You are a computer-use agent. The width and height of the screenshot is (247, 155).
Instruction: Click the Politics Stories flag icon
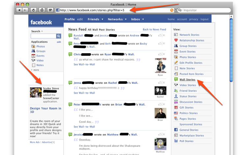click(176, 113)
